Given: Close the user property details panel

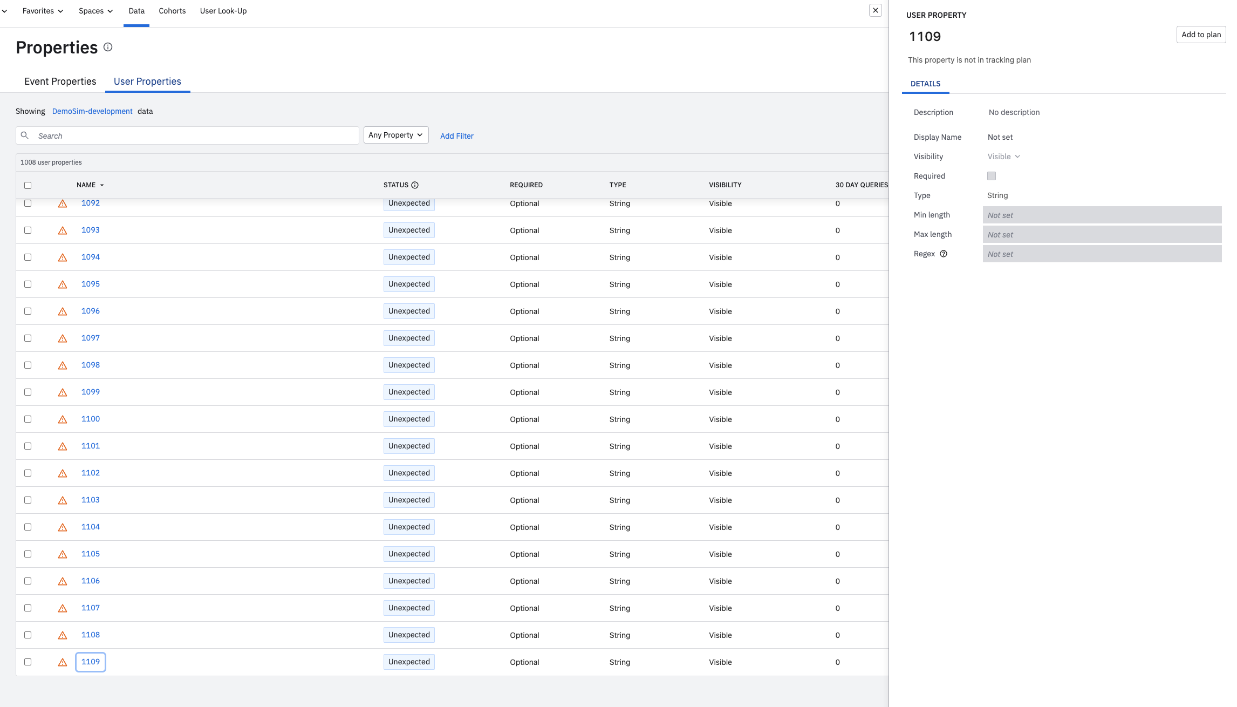Looking at the screenshot, I should pyautogui.click(x=875, y=10).
